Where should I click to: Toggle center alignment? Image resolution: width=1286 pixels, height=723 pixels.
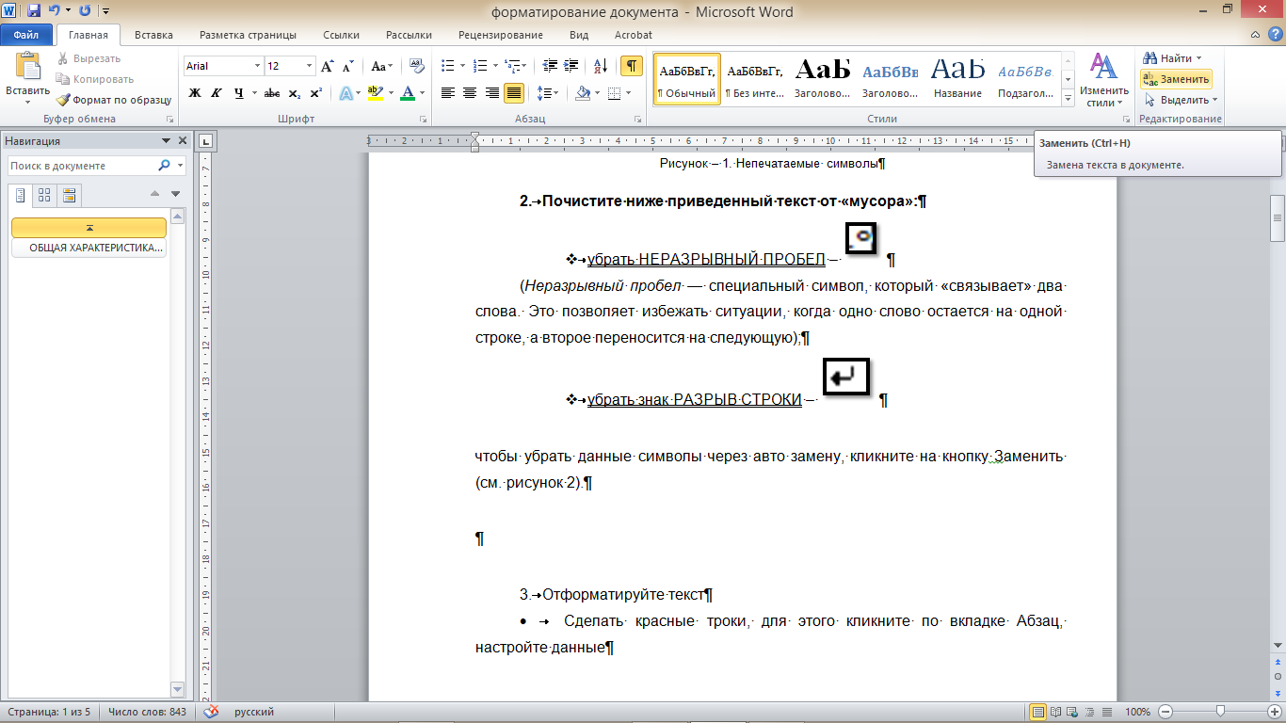point(470,92)
